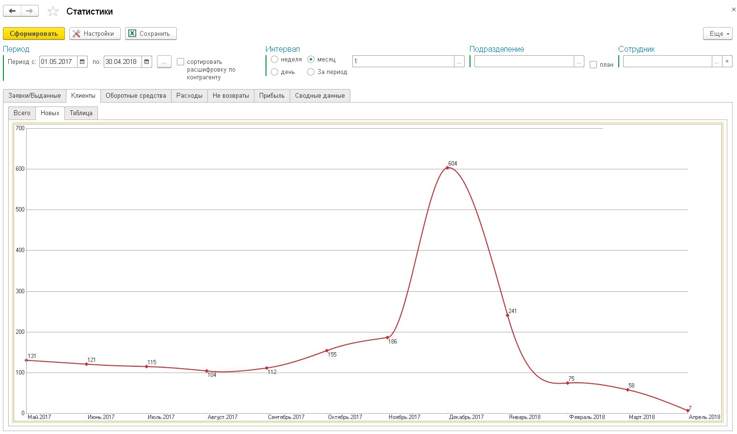Open the Подразделение selection ellipsis

[579, 61]
